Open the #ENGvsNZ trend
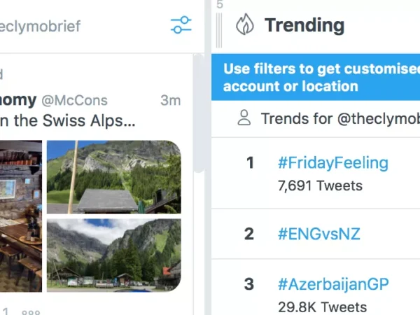 318,234
